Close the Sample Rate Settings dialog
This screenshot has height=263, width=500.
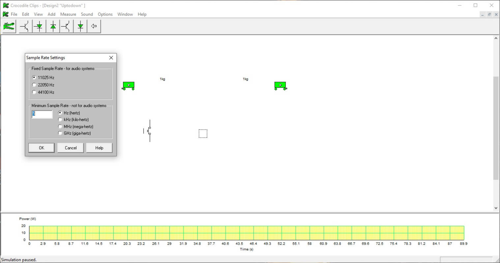[x=111, y=58]
